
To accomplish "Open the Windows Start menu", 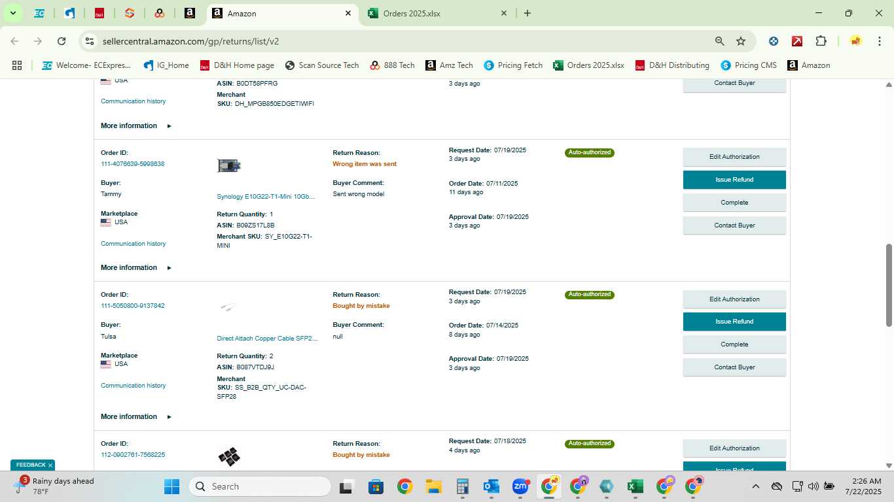I will pyautogui.click(x=171, y=486).
